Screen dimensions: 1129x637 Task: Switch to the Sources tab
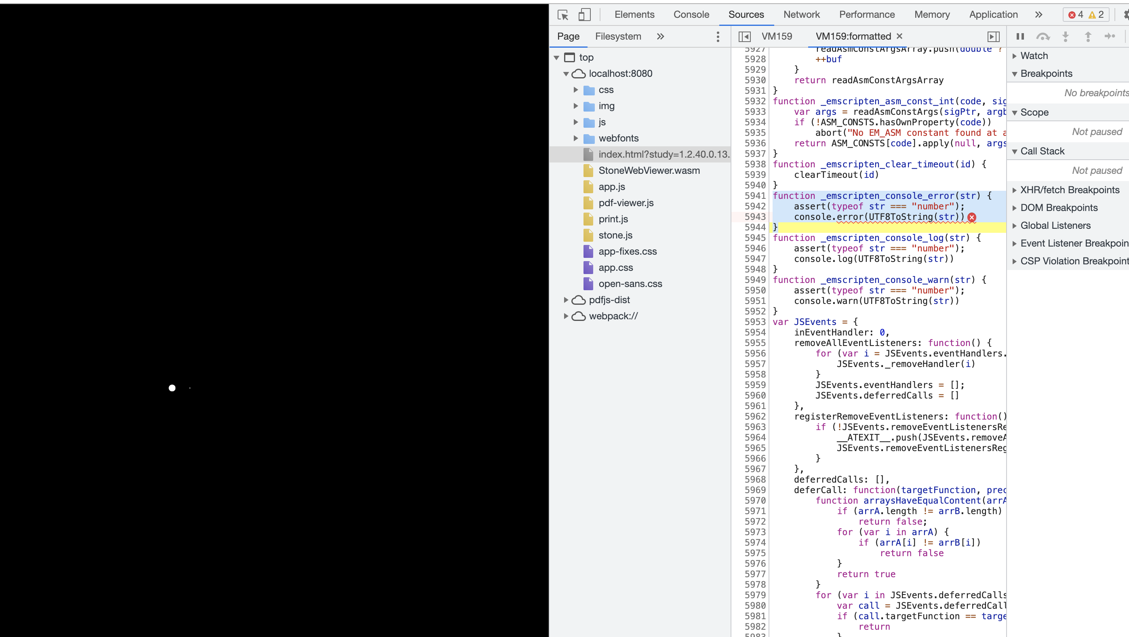[x=746, y=15]
